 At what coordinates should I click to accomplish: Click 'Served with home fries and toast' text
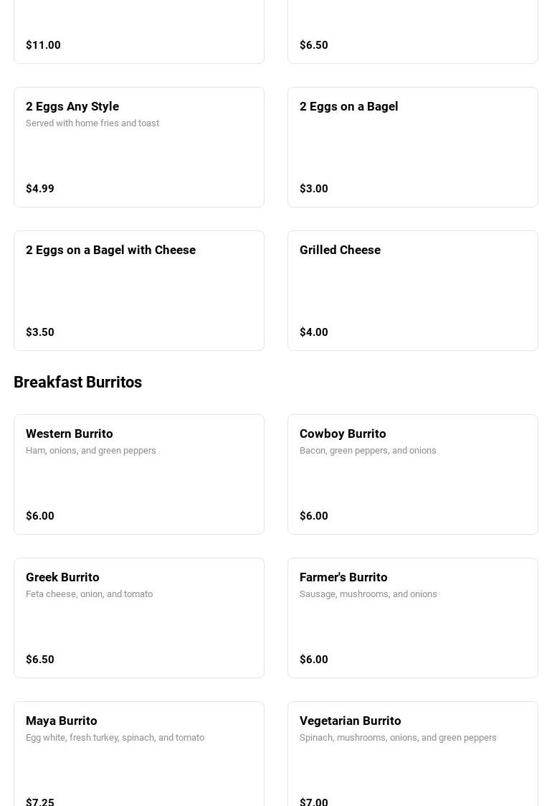pos(92,123)
